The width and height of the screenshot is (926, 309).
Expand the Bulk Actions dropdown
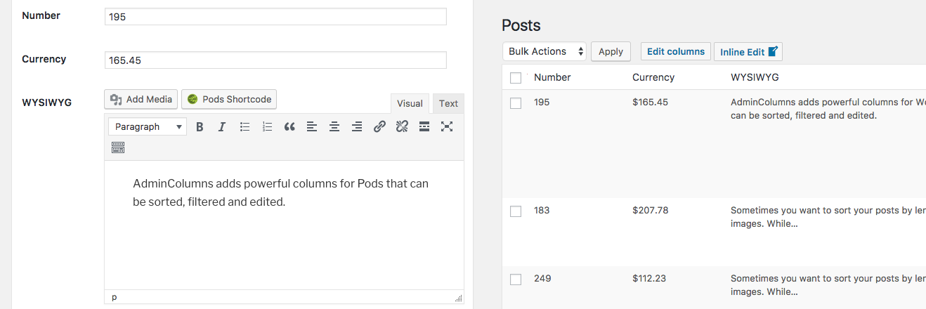tap(545, 51)
